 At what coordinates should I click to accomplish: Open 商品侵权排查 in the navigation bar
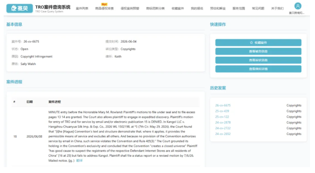(104, 9)
